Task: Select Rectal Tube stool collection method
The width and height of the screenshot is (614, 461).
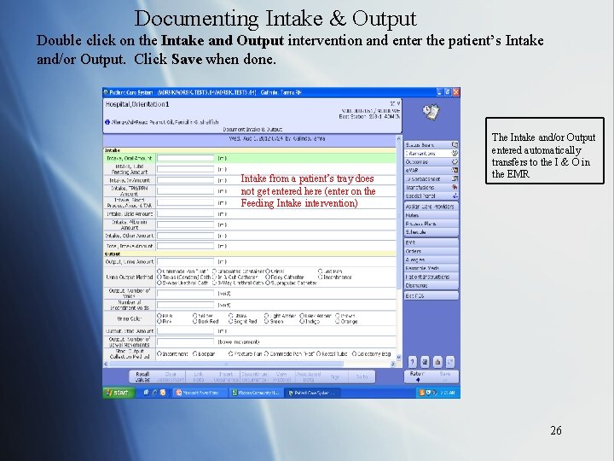Action: (x=319, y=353)
